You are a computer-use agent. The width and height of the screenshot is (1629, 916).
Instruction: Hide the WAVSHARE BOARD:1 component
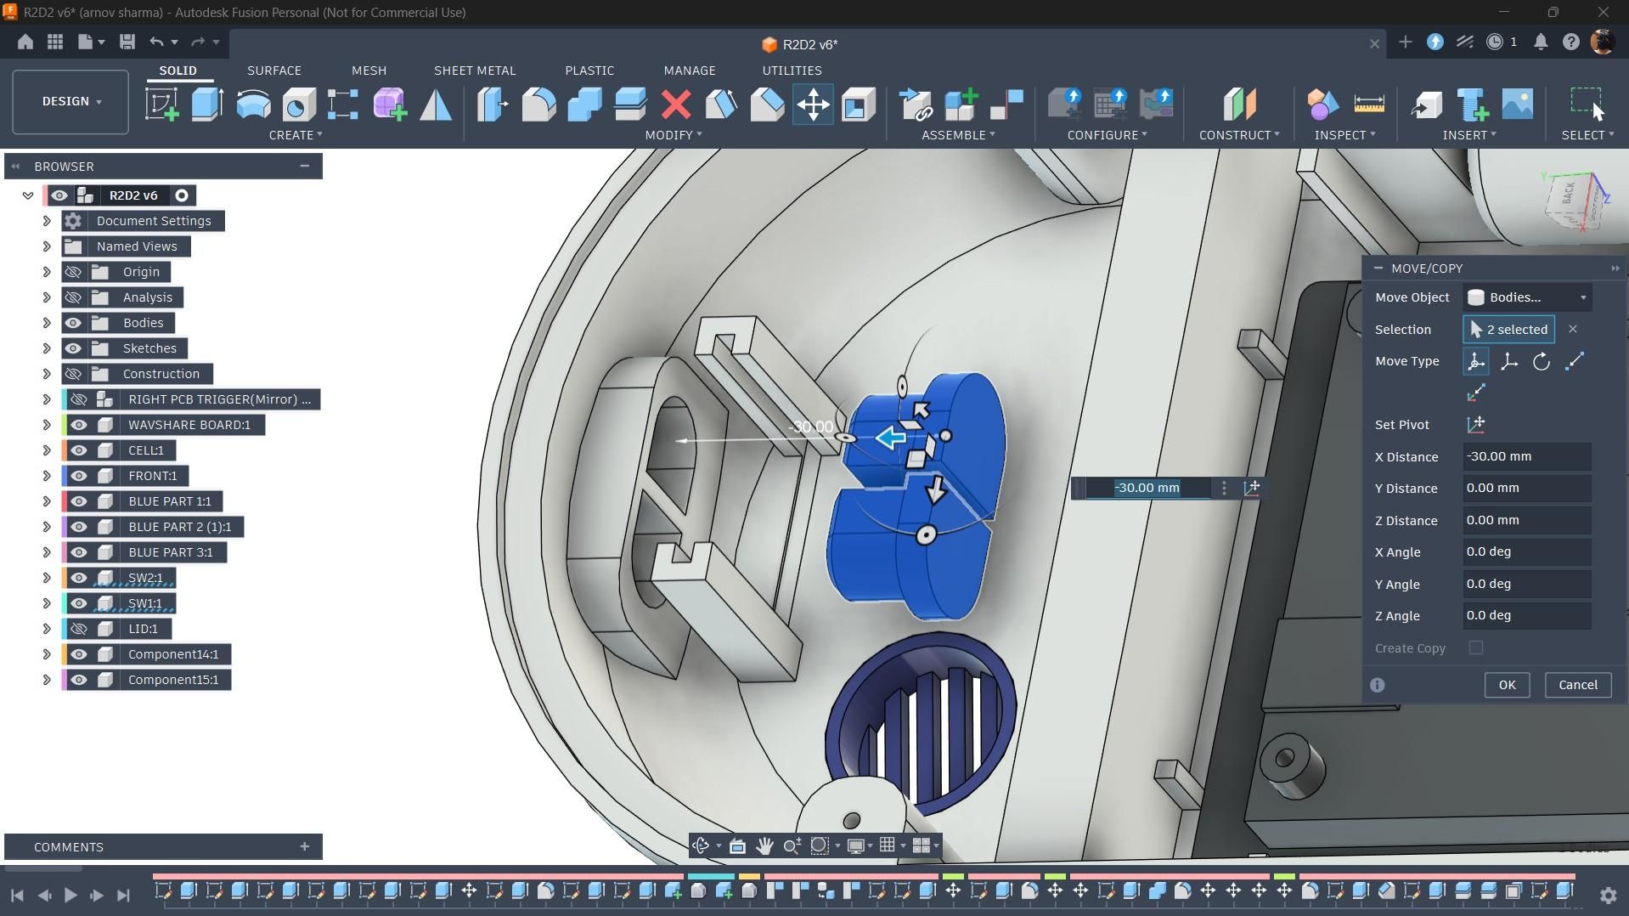click(79, 425)
